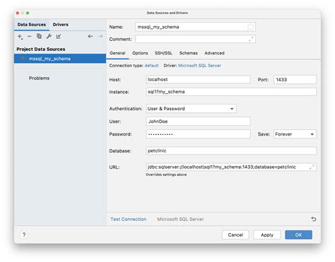Click the Apply button
This screenshot has width=335, height=262.
(x=267, y=235)
